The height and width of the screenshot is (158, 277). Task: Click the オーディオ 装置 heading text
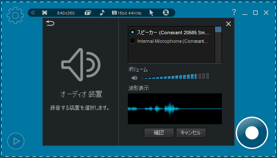tap(81, 94)
